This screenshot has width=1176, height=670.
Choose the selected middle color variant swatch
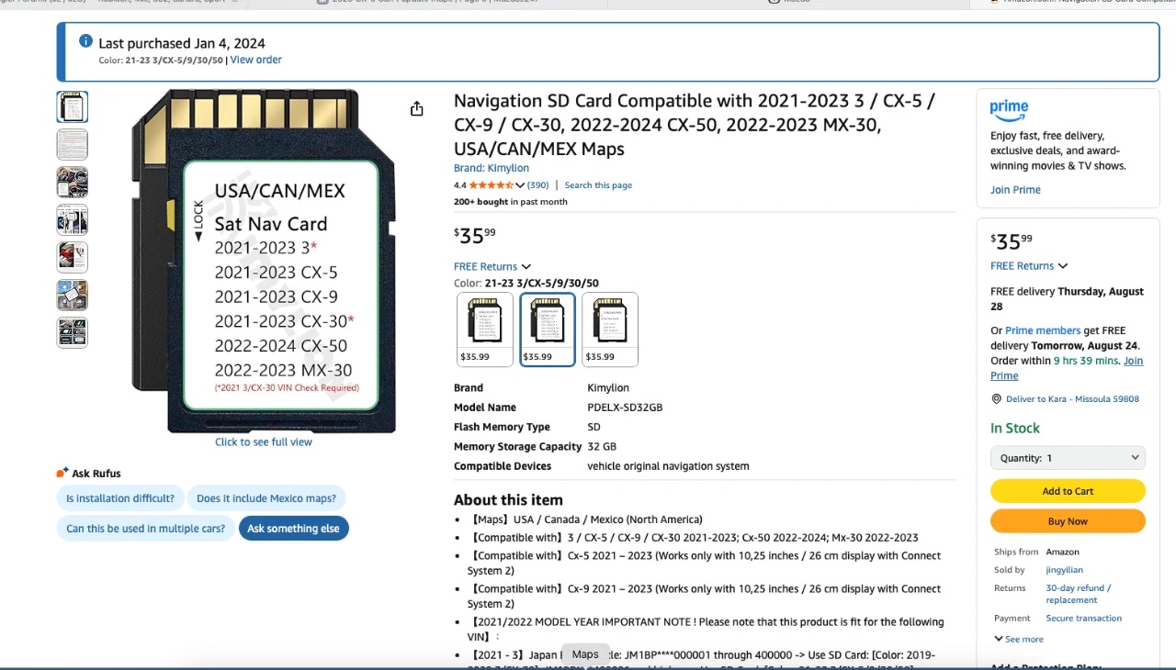click(548, 329)
